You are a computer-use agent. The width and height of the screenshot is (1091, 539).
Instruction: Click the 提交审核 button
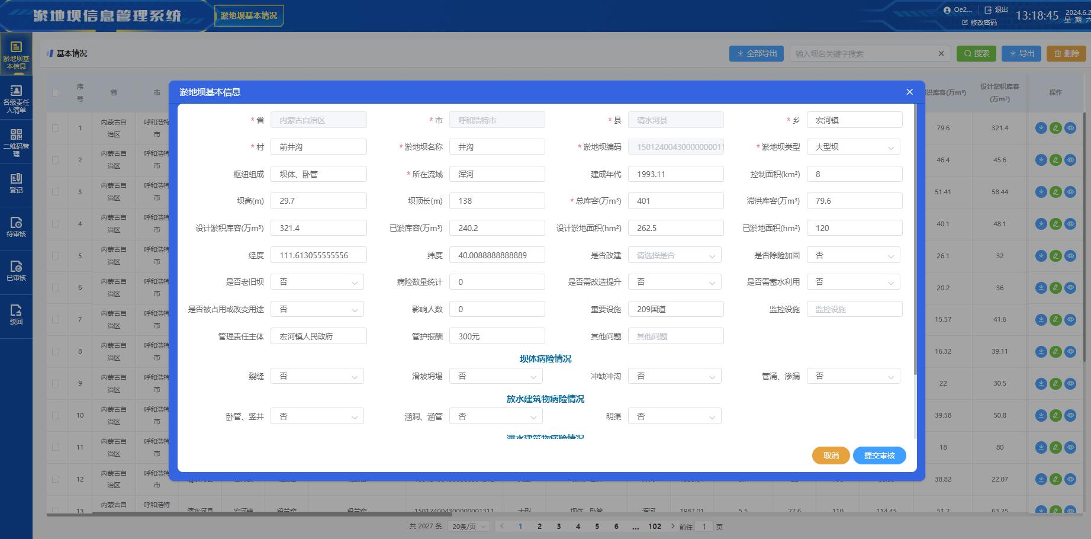pyautogui.click(x=880, y=455)
